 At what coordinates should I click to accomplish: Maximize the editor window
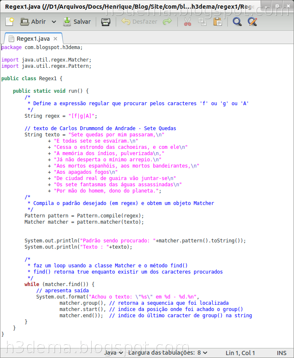(x=277, y=6)
